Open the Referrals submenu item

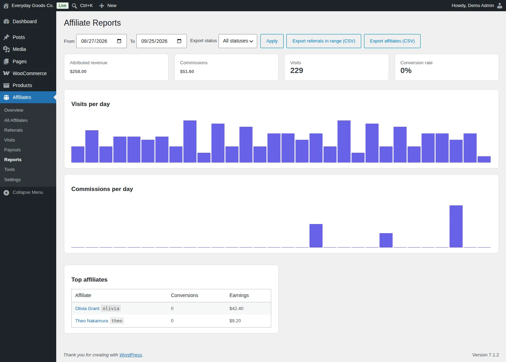[13, 130]
